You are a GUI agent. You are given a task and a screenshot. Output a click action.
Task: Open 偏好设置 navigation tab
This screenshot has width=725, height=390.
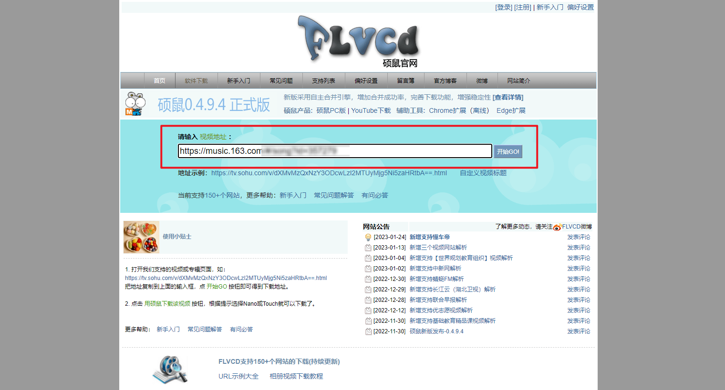(x=366, y=81)
